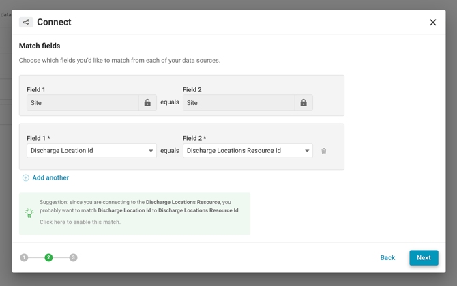
Task: Click the locked Field 1 Site input
Action: (x=83, y=103)
